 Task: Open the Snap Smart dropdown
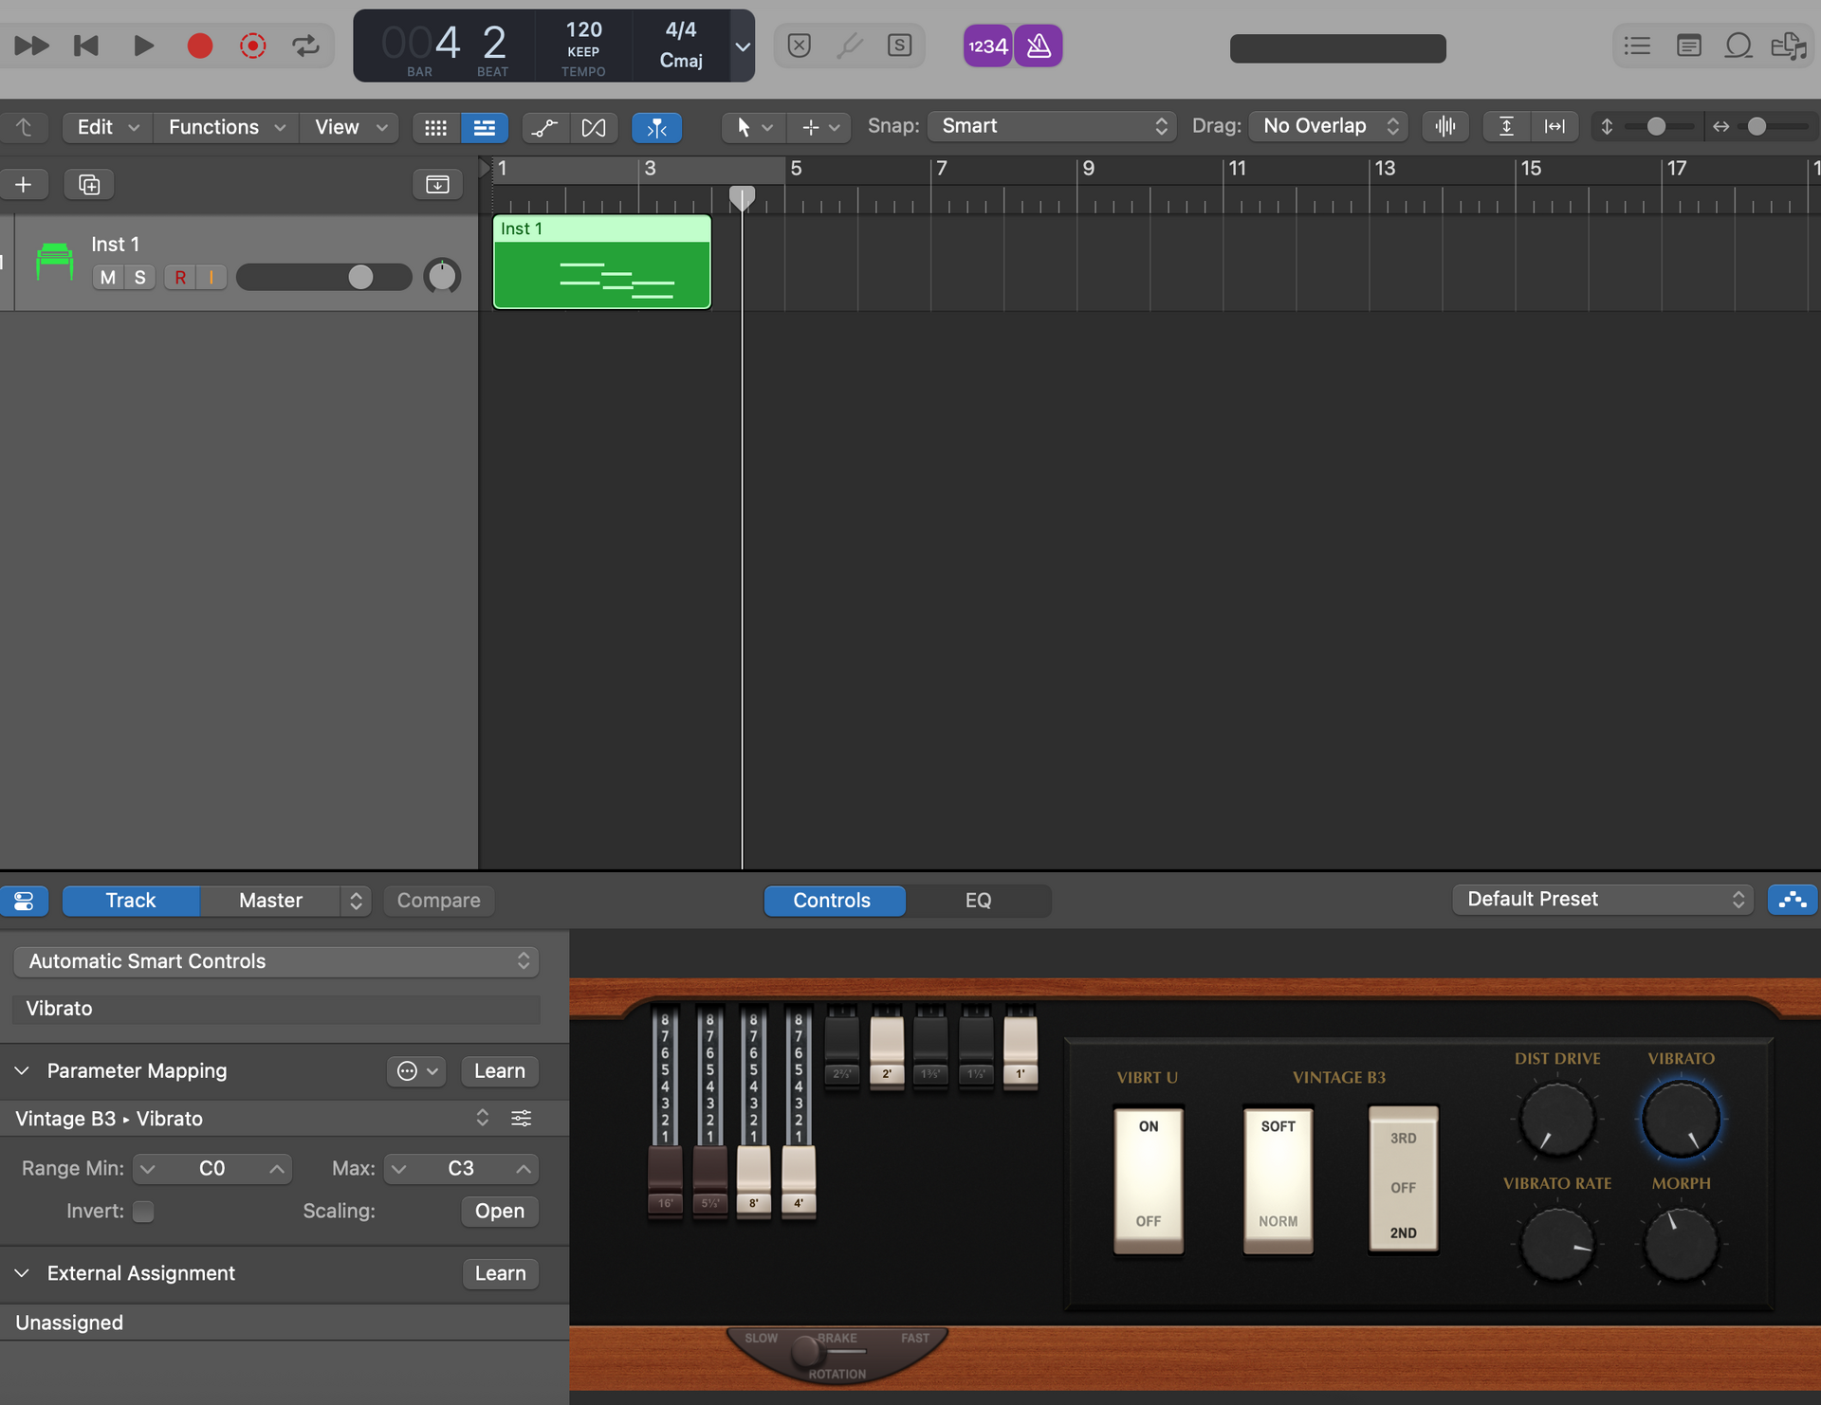1052,126
